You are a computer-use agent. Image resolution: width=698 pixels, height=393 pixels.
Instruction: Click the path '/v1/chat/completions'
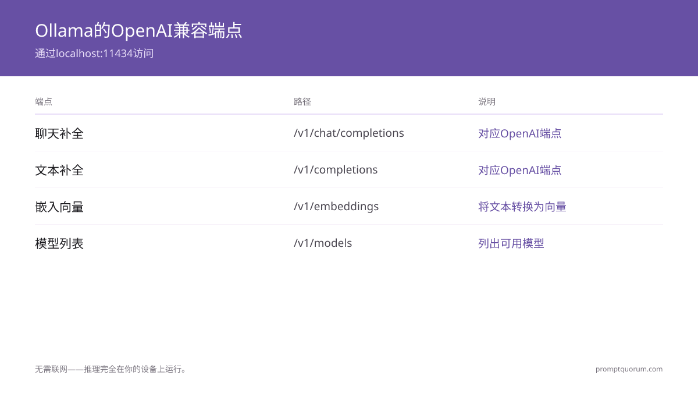tap(349, 133)
